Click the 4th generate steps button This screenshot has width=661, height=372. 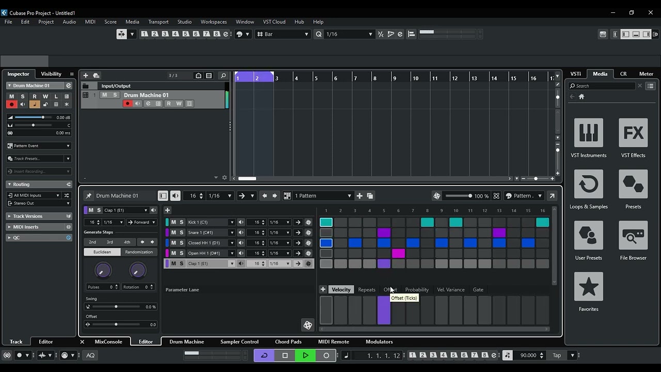click(127, 242)
